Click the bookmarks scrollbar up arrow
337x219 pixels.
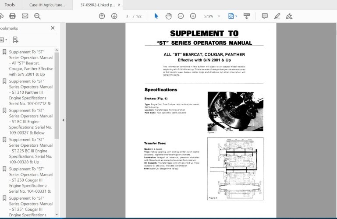click(57, 50)
